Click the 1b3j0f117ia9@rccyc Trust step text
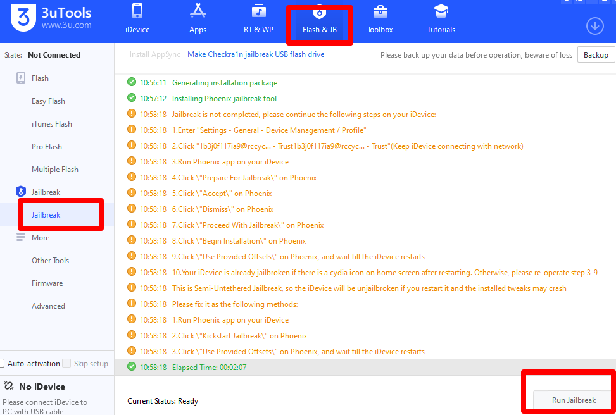This screenshot has height=415, width=616. coord(348,146)
